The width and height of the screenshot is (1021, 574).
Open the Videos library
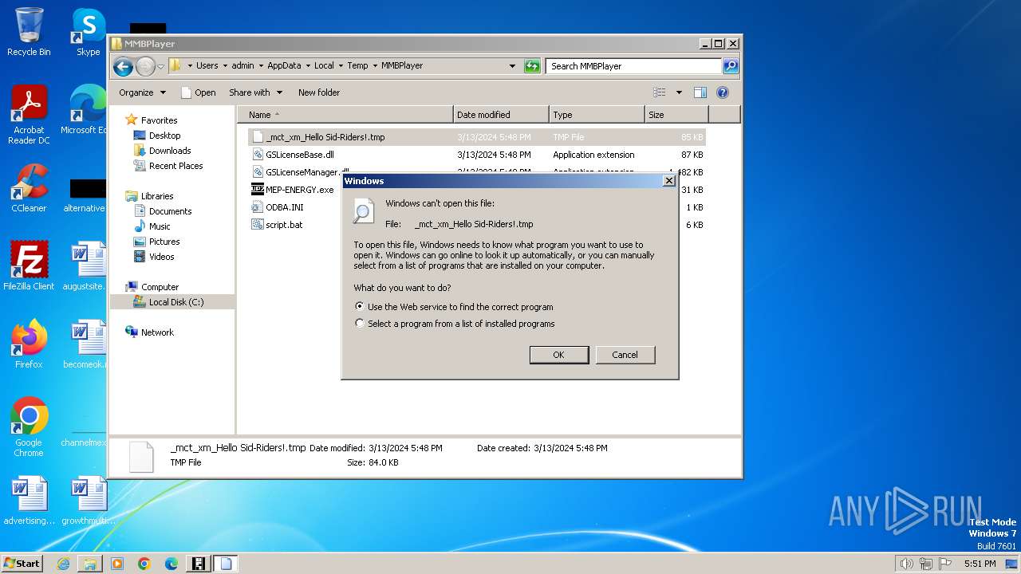point(161,257)
